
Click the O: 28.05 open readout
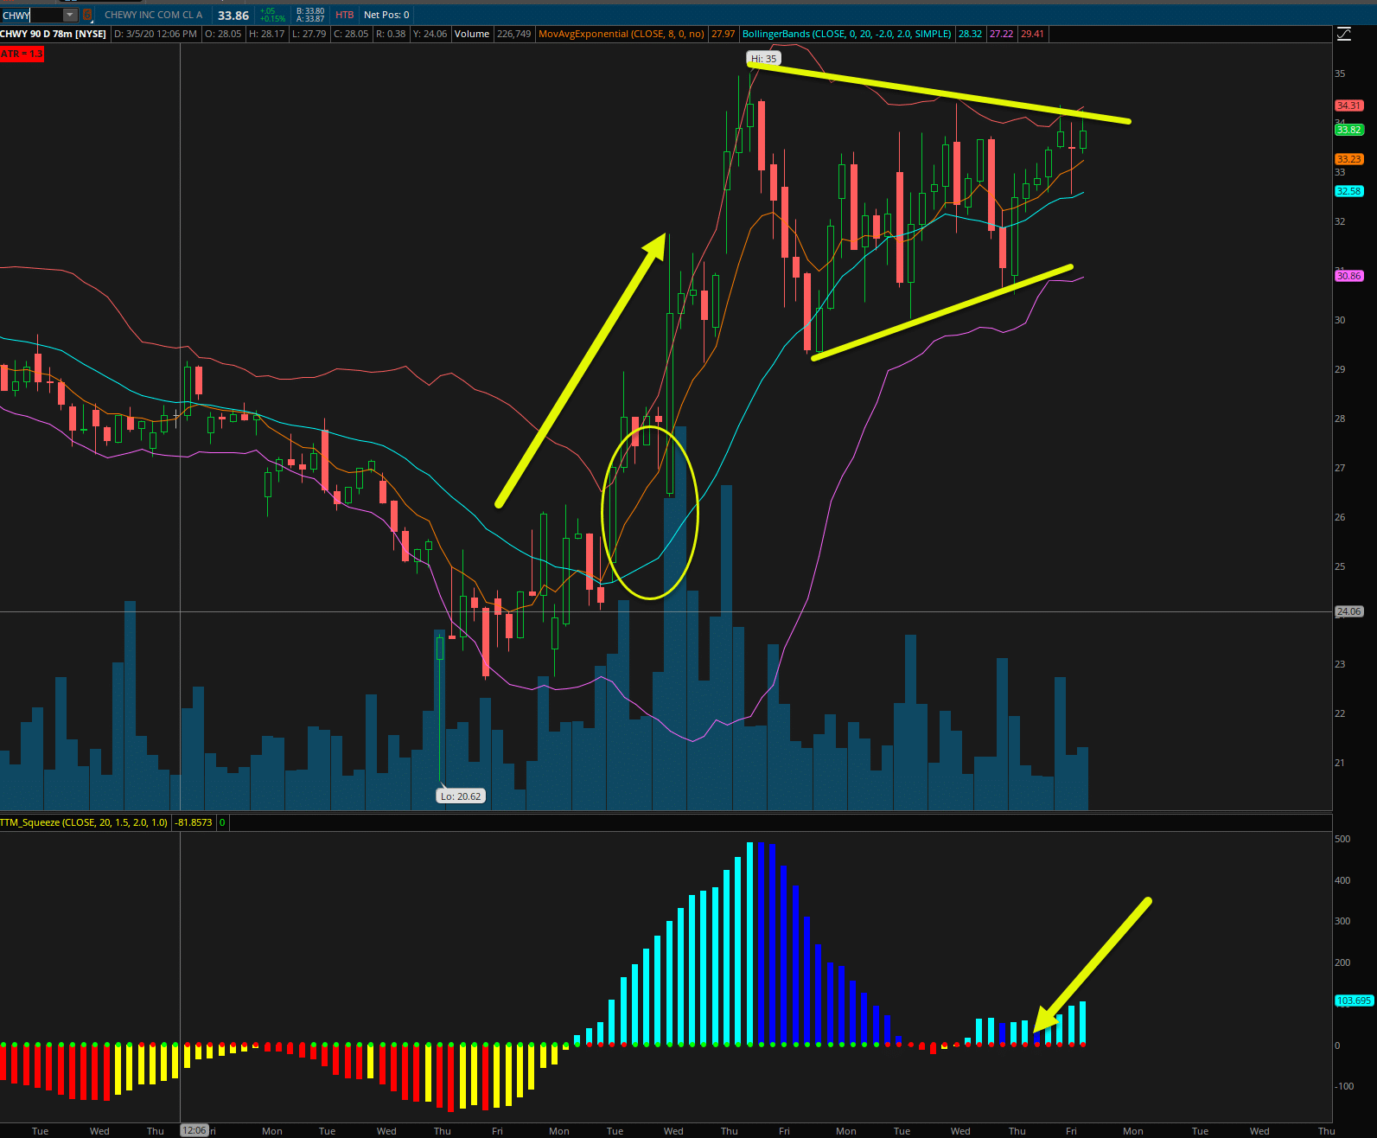coord(223,34)
